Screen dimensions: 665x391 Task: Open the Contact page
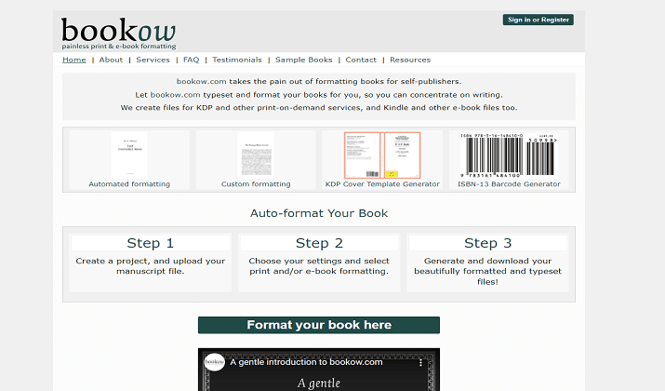(361, 60)
